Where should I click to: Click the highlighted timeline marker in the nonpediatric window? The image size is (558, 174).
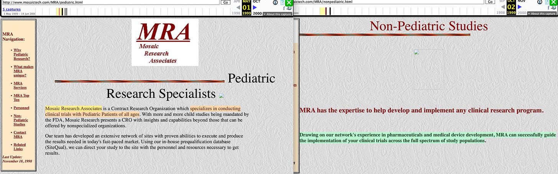[323, 11]
